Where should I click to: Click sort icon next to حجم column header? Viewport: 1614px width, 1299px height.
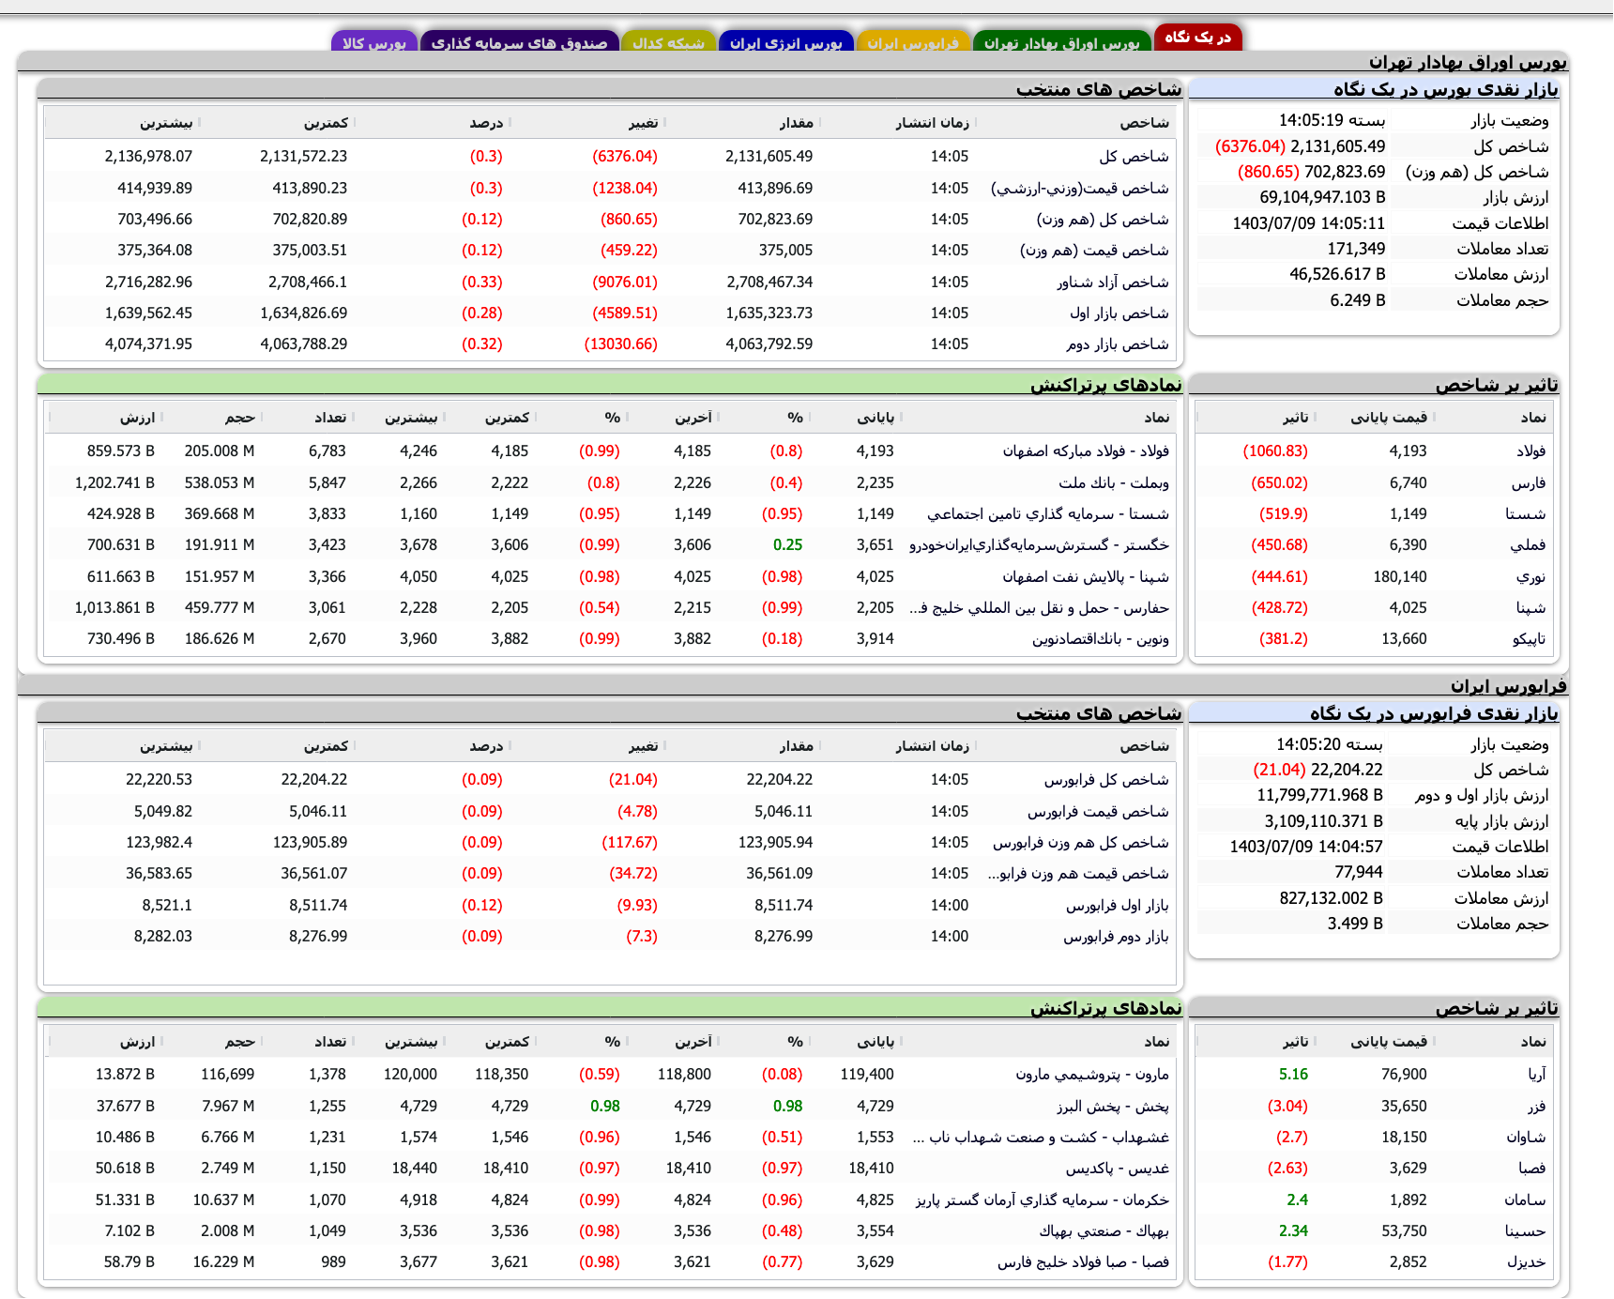click(x=260, y=417)
